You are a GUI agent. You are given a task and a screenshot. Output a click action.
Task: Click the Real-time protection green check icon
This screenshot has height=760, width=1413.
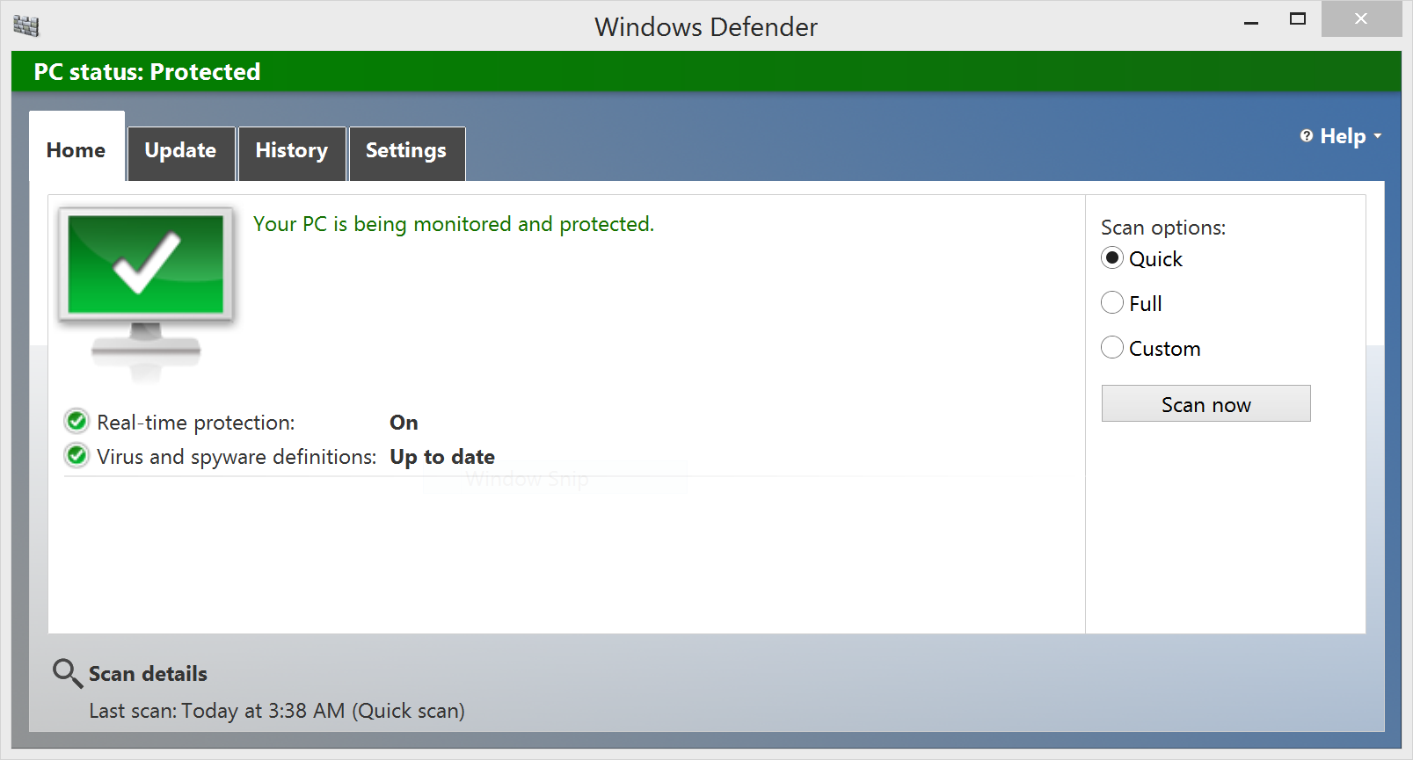coord(77,422)
